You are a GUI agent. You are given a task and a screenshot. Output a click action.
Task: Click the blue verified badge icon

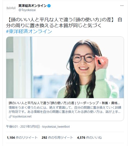[x=49, y=6]
